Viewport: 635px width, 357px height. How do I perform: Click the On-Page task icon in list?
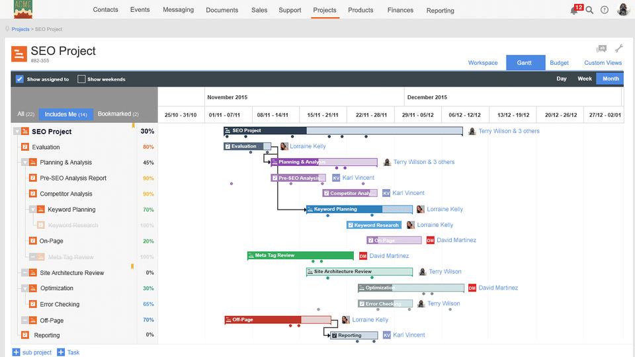[x=33, y=241]
